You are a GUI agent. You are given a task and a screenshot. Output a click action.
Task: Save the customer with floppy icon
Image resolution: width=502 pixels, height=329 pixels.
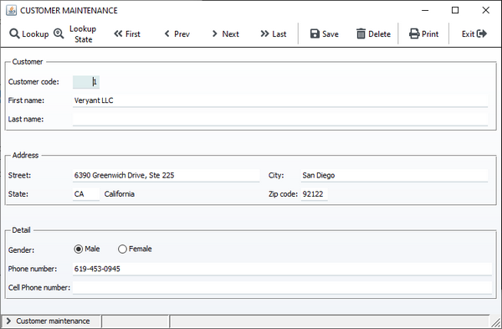[x=325, y=33]
